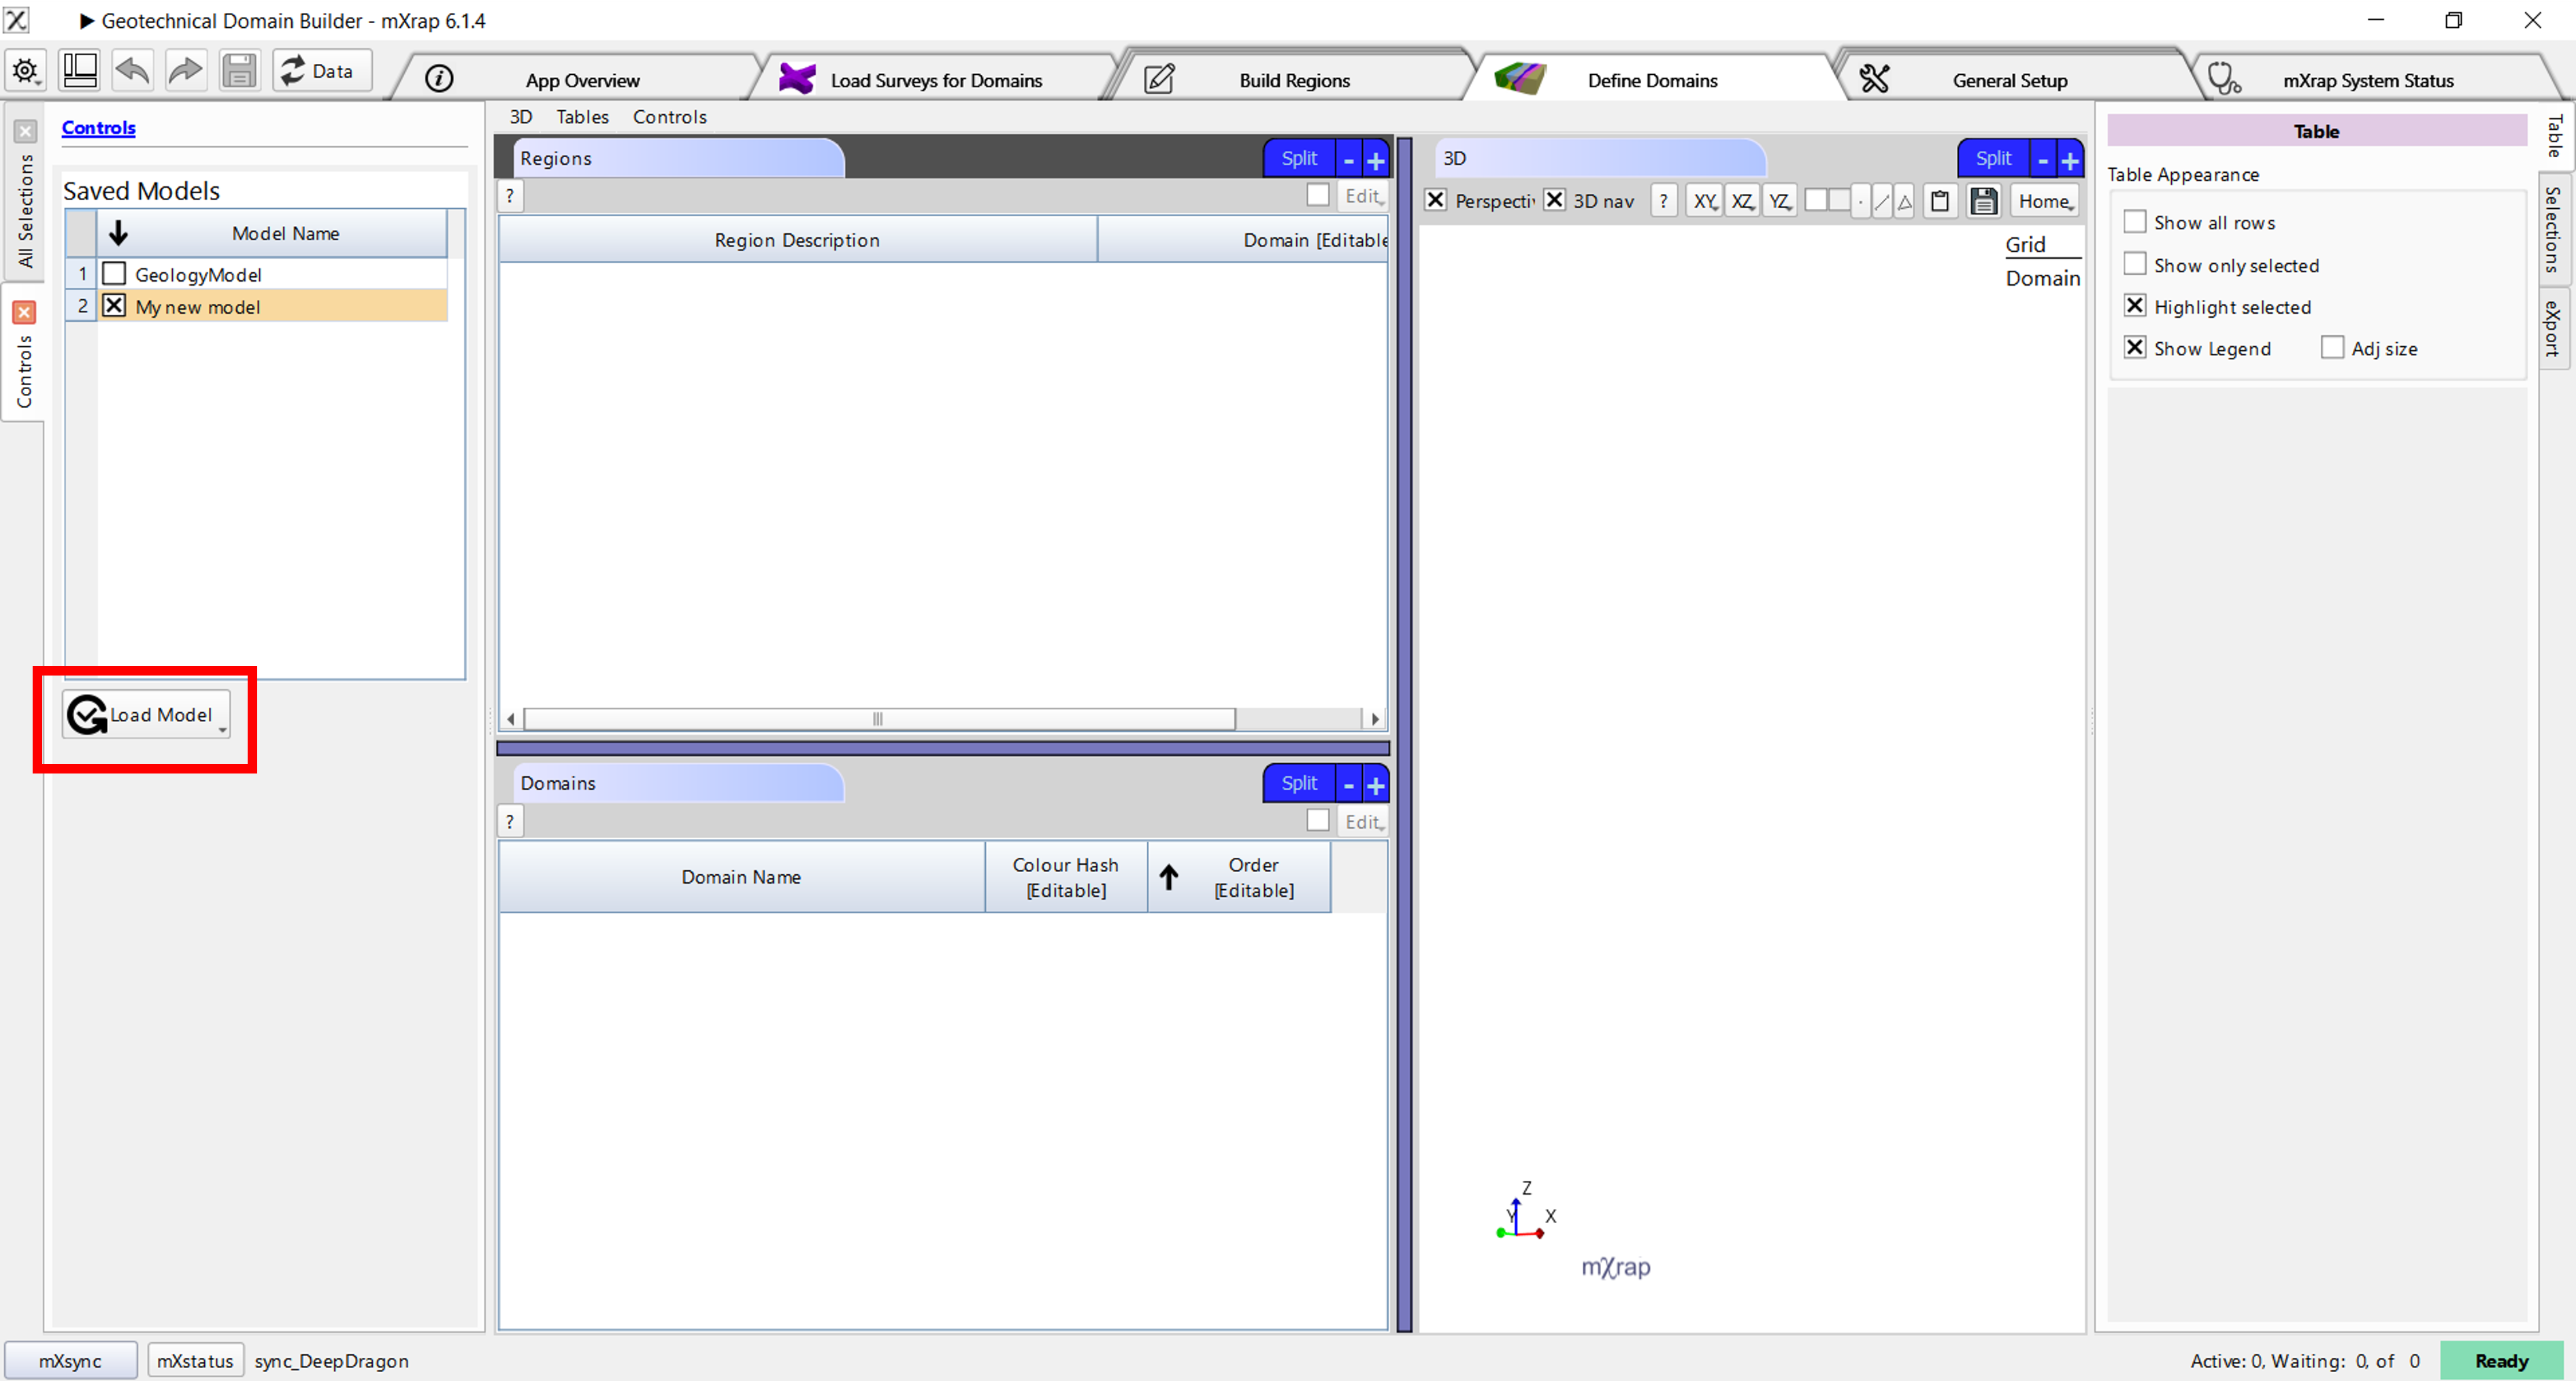Click the Domains panel plus button
This screenshot has width=2576, height=1381.
(x=1375, y=784)
